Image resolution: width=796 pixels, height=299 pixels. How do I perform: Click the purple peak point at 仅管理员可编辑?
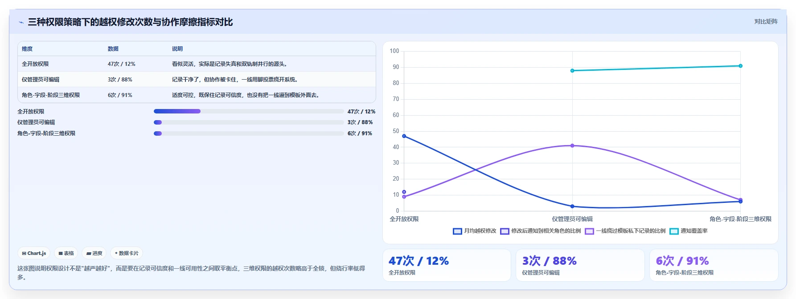click(x=572, y=145)
